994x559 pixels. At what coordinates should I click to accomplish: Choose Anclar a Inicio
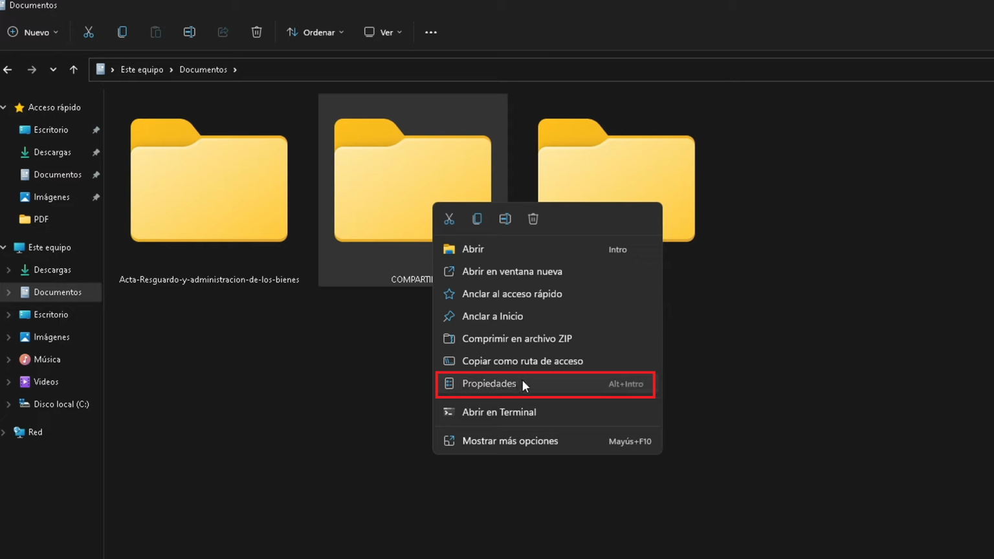(547, 316)
